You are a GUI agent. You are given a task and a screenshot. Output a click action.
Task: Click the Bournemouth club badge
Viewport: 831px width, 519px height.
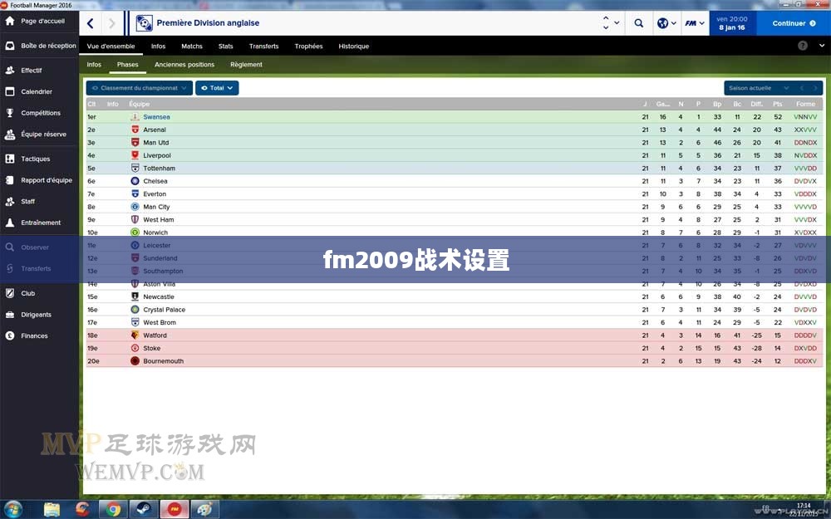click(135, 361)
